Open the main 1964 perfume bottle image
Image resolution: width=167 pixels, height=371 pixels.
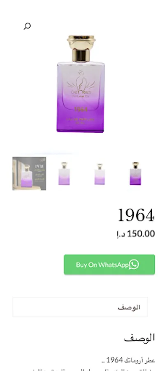click(81, 84)
